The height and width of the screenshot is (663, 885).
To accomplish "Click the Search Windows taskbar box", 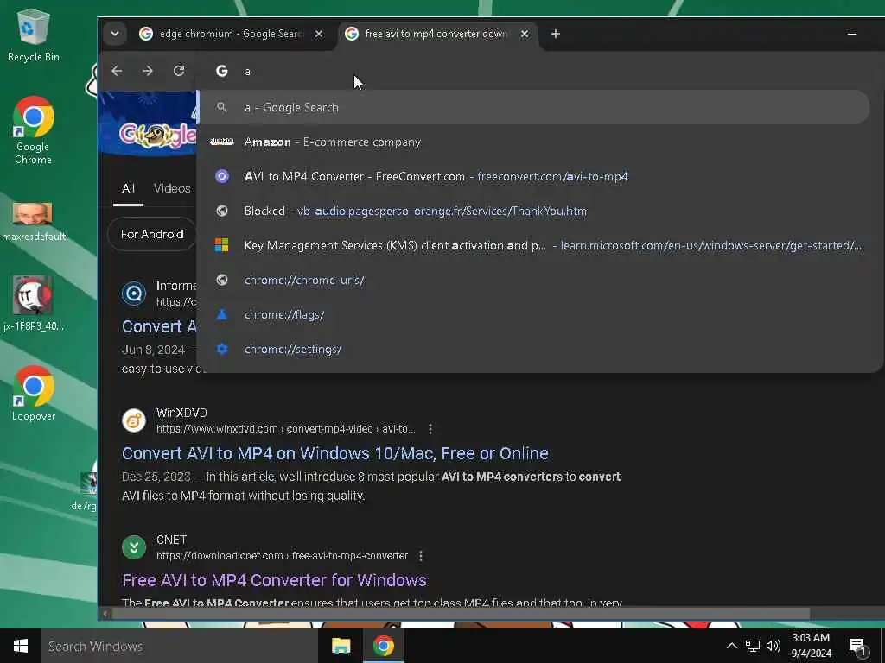I will click(x=180, y=646).
